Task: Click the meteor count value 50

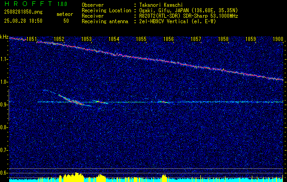Action: coord(66,21)
